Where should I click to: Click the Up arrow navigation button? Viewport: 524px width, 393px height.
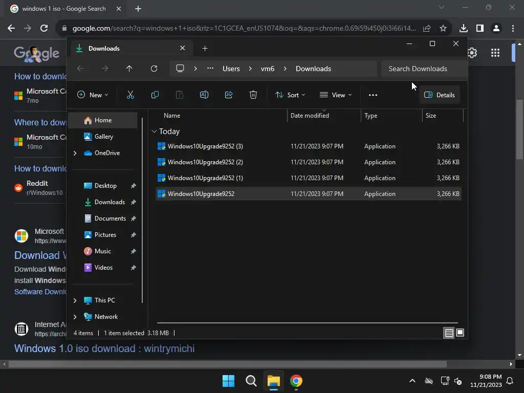click(x=129, y=69)
